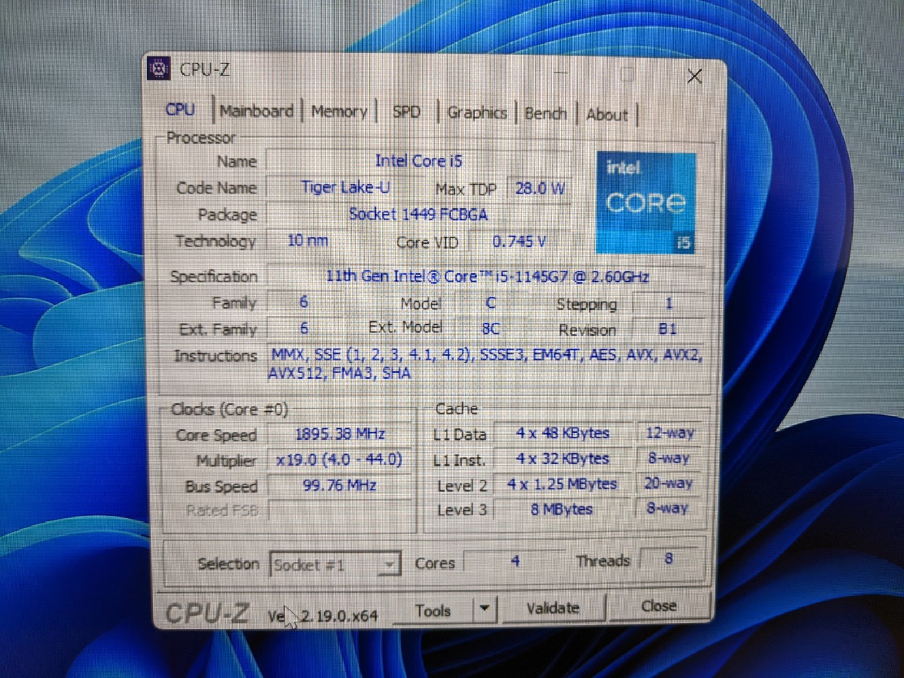Click the Stepping value '1'
The width and height of the screenshot is (904, 678).
click(668, 303)
